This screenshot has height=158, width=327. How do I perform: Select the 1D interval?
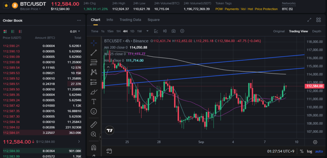132,31
